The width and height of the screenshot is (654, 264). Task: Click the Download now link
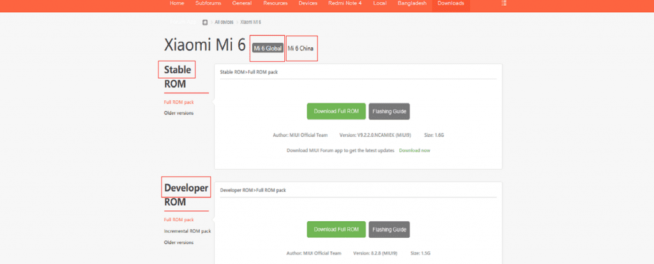click(x=414, y=150)
